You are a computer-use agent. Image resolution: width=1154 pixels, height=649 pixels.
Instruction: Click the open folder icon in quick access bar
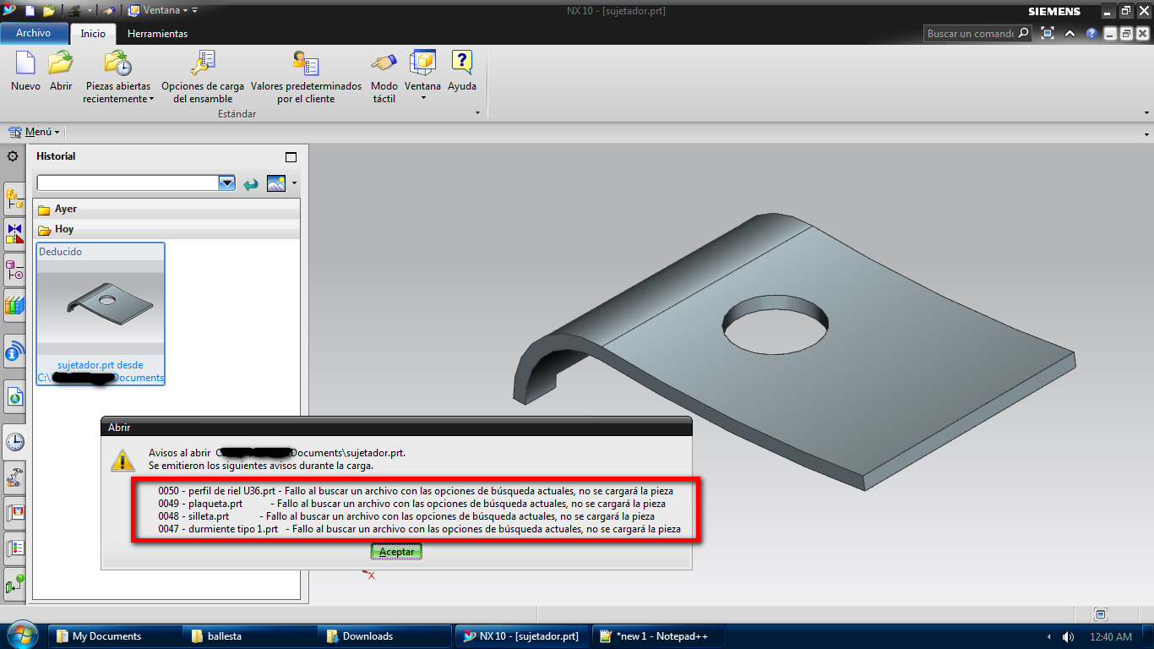(49, 11)
